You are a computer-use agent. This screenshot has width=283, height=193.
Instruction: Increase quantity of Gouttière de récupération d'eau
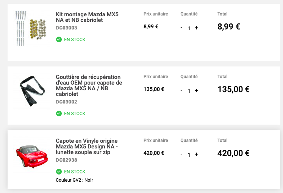(x=197, y=91)
